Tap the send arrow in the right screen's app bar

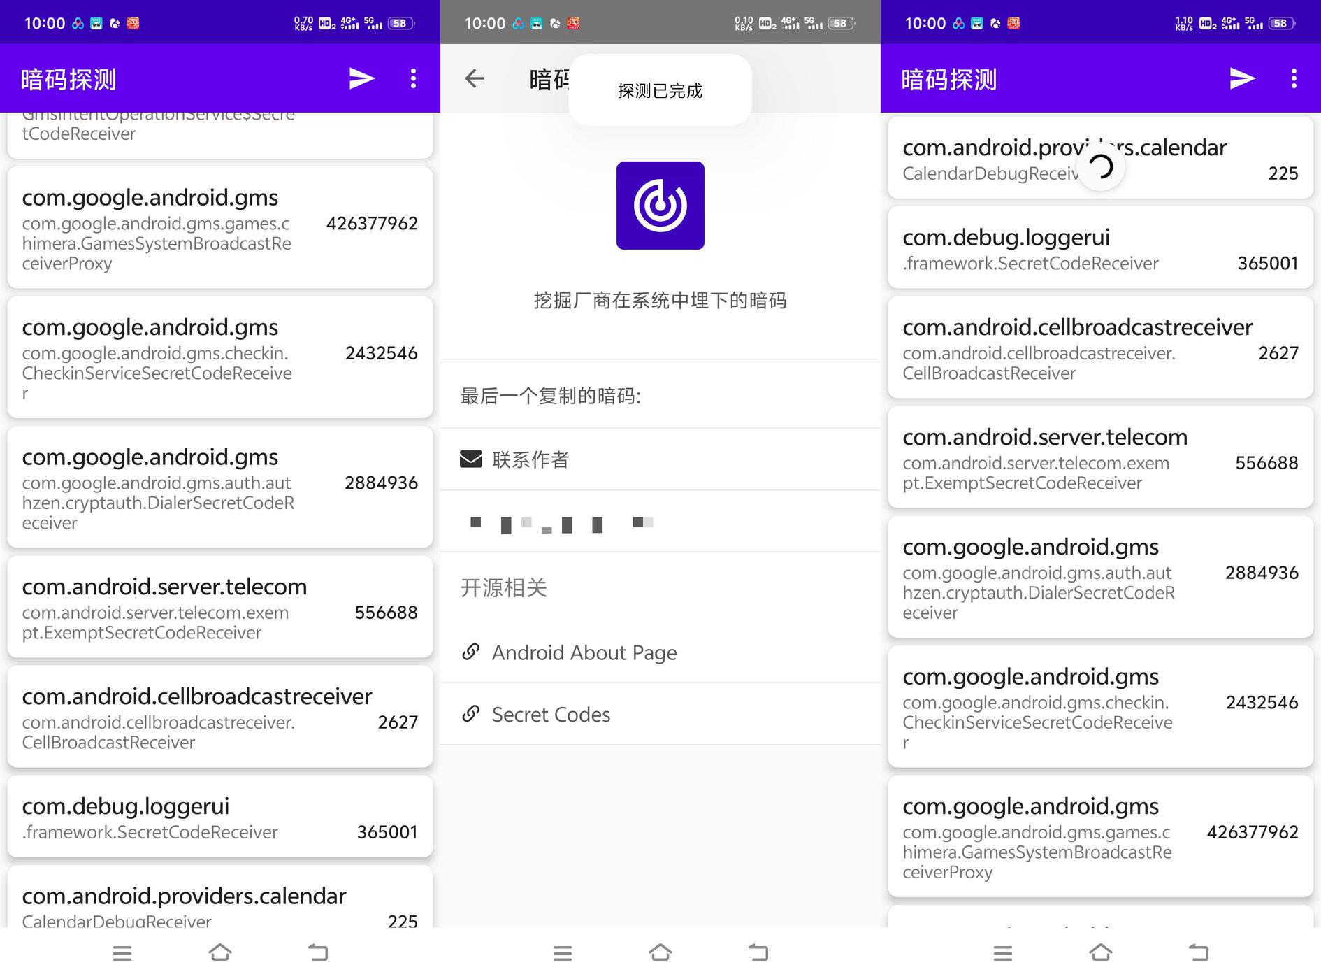coord(1242,78)
